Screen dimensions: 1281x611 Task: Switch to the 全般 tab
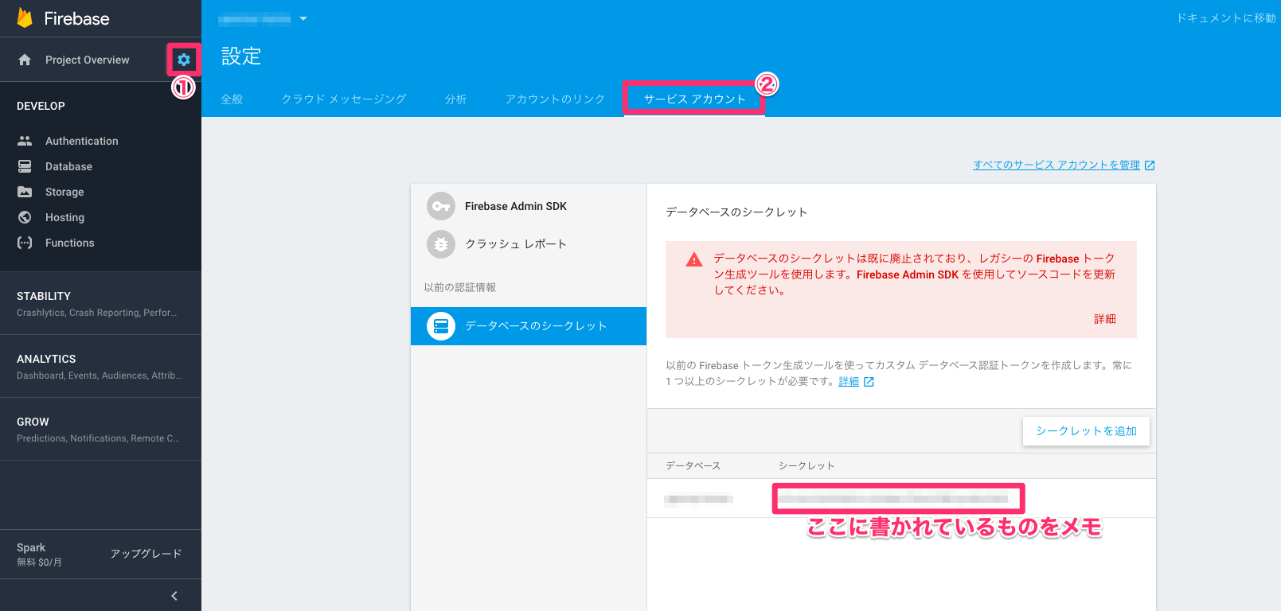[232, 99]
